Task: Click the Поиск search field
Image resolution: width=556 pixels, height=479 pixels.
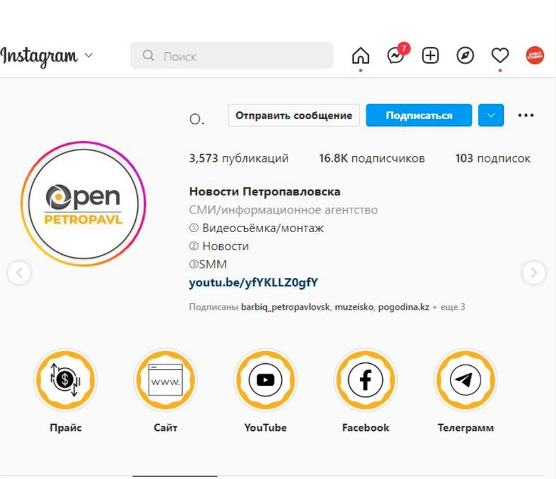Action: click(x=231, y=56)
